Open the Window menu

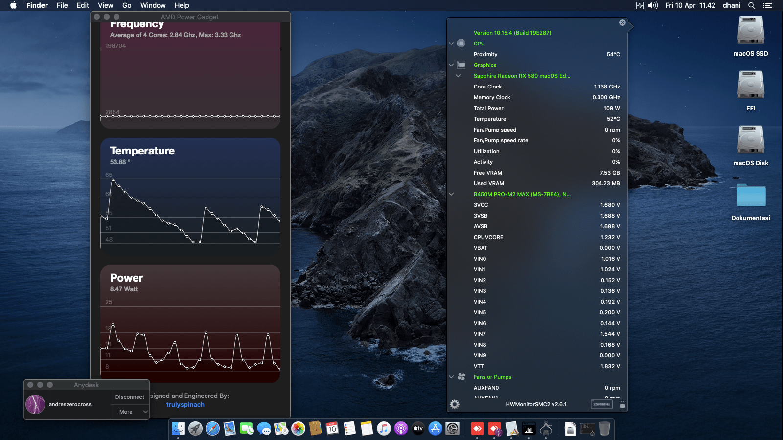[x=153, y=5]
